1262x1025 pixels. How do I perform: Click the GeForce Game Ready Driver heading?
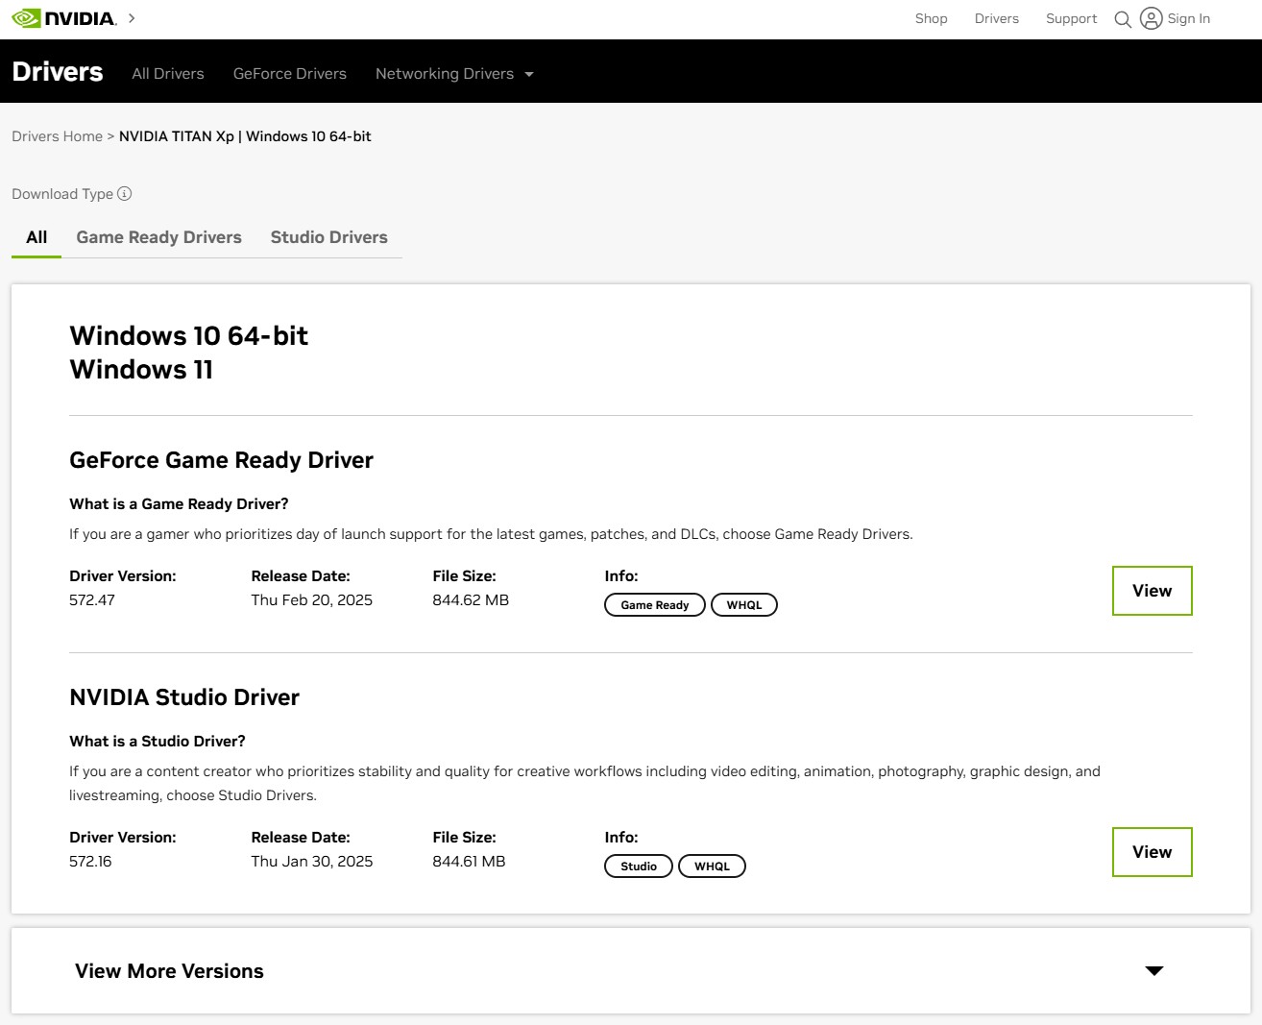(x=221, y=460)
